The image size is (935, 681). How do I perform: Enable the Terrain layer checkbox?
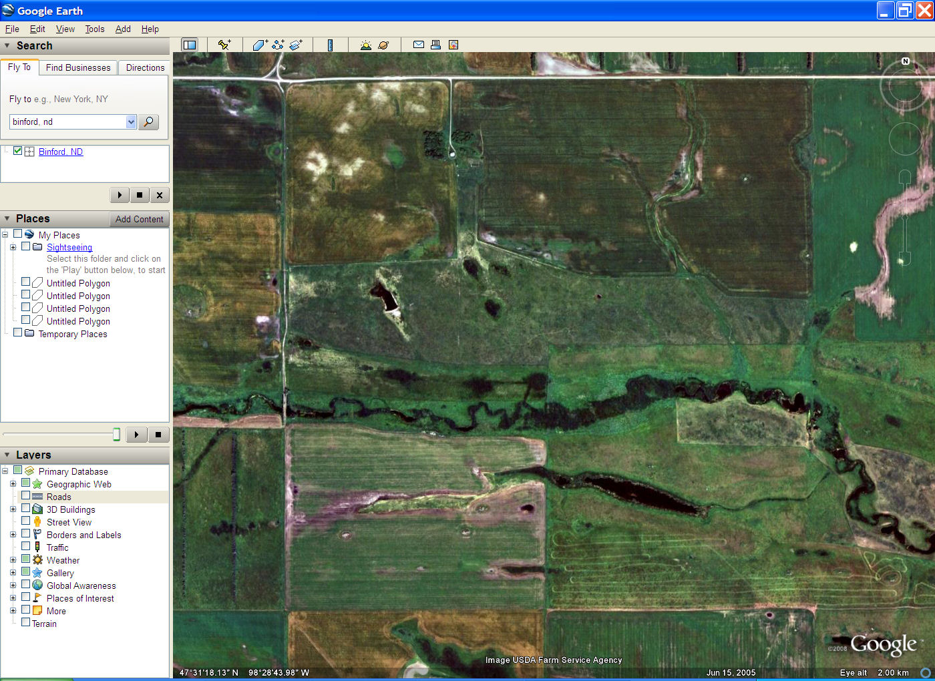[x=25, y=622]
